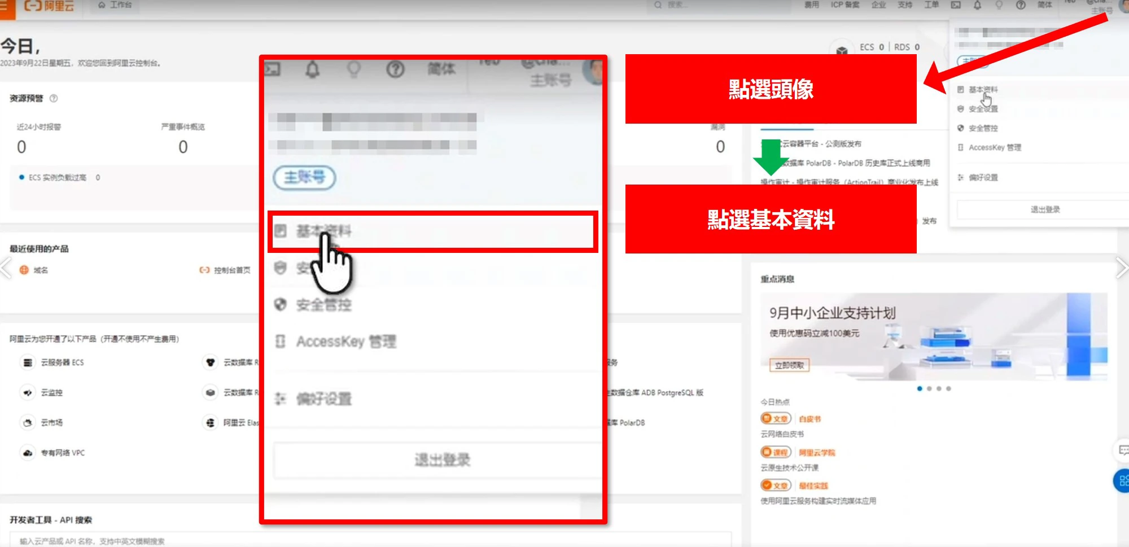Focus the 搜索 search box in top navigation bar

point(721,5)
